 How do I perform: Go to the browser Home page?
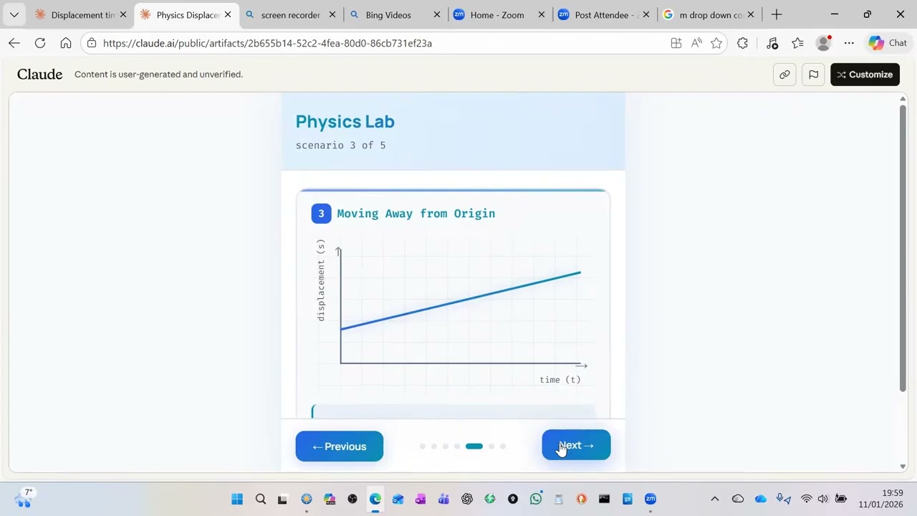tap(66, 43)
